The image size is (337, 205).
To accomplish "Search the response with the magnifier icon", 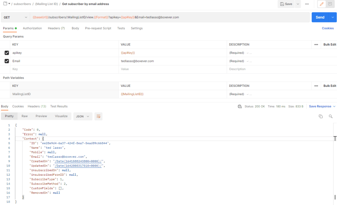I will click(330, 116).
